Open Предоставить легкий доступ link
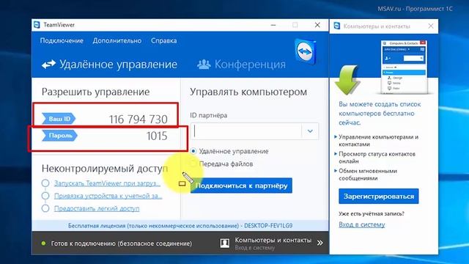This screenshot has width=469, height=264. pos(97,208)
